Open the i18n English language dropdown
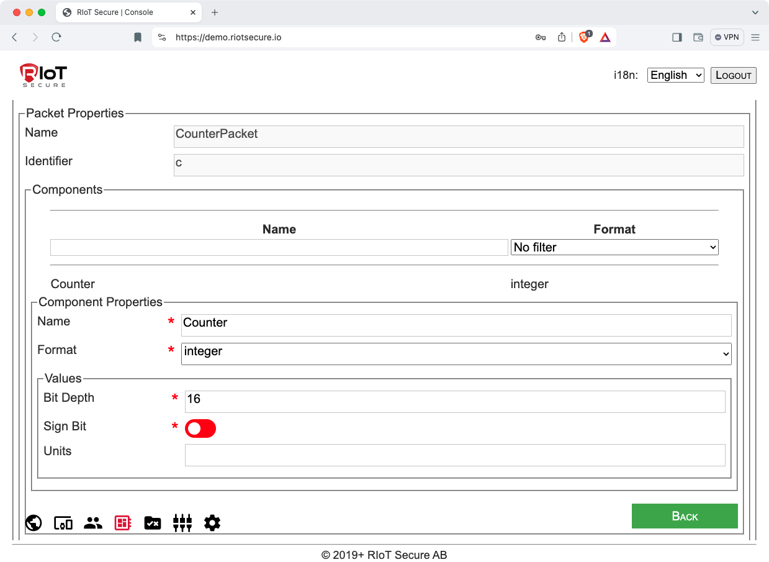Image resolution: width=769 pixels, height=562 pixels. pyautogui.click(x=675, y=75)
